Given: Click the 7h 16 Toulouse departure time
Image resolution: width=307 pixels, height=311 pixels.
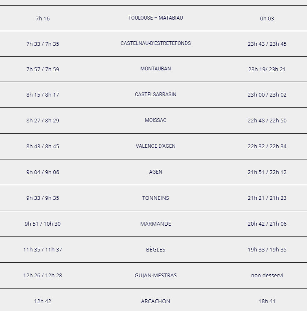Looking at the screenshot, I should (42, 18).
